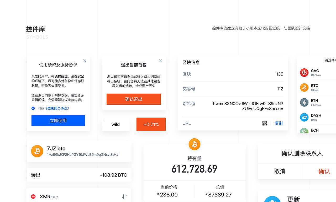Open the QR code icon in URL row
This screenshot has width=336, height=202.
click(265, 123)
